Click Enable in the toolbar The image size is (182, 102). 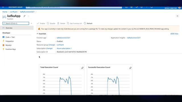41,23
